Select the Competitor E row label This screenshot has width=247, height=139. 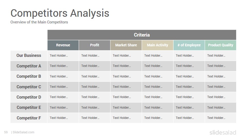(x=29, y=108)
